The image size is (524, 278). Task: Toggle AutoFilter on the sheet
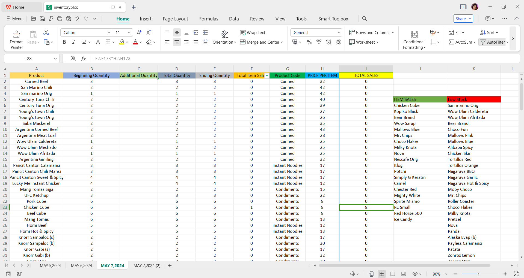point(493,42)
